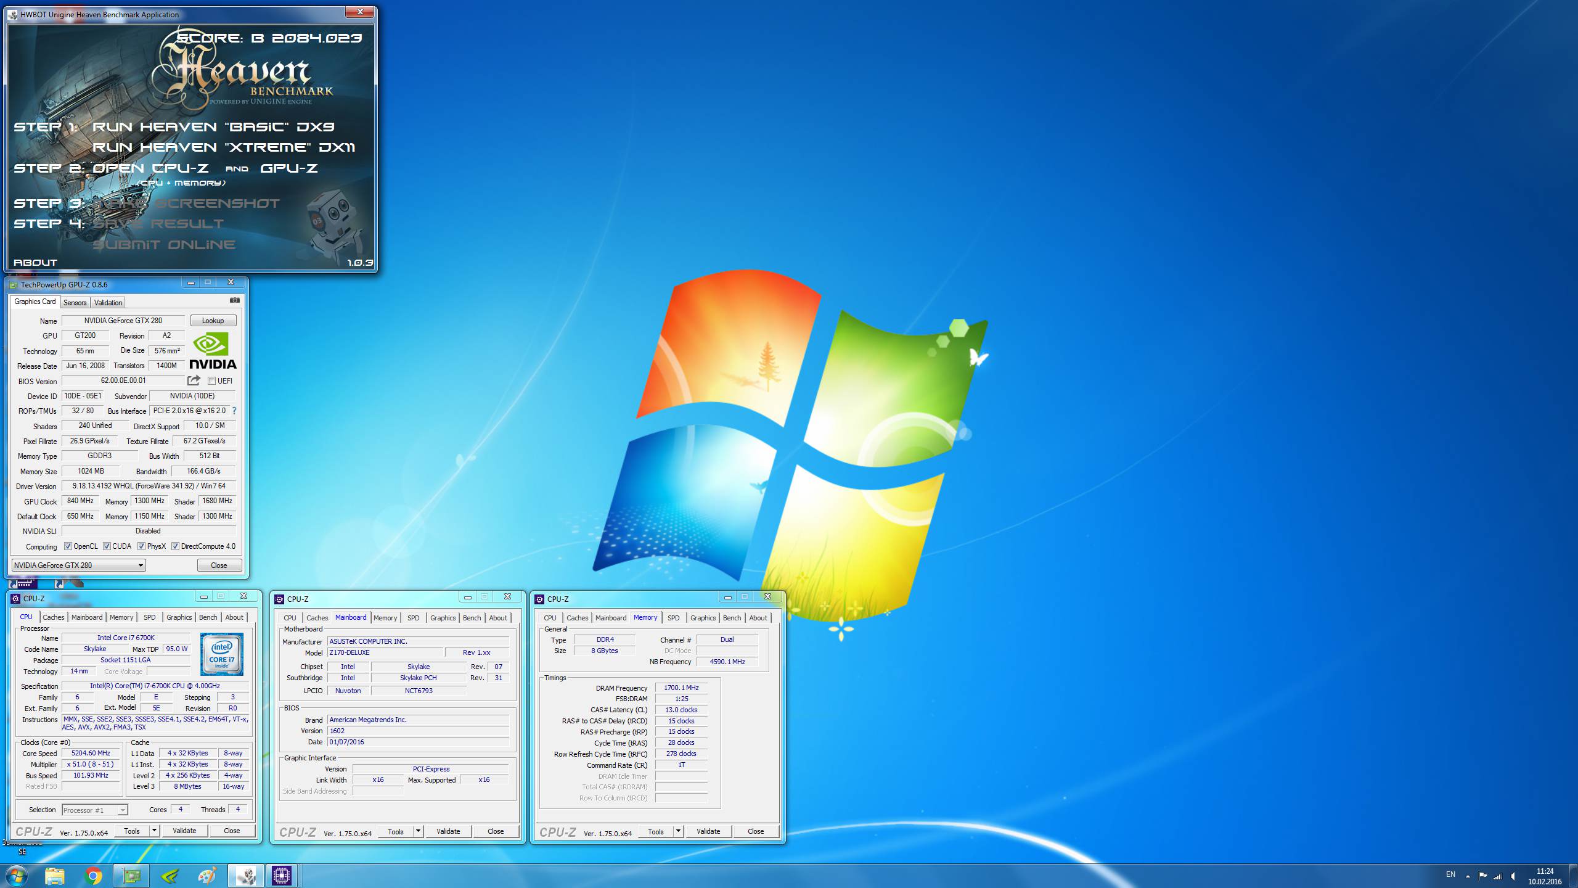The height and width of the screenshot is (888, 1578).
Task: Toggle the UEFI checkbox in GPU-Z
Action: (x=211, y=381)
